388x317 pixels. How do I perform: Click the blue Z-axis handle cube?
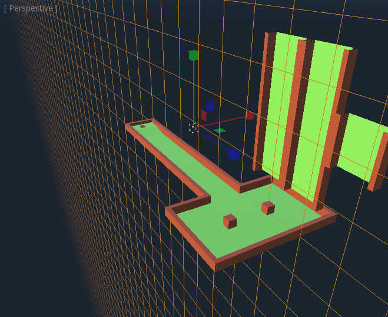coord(234,154)
